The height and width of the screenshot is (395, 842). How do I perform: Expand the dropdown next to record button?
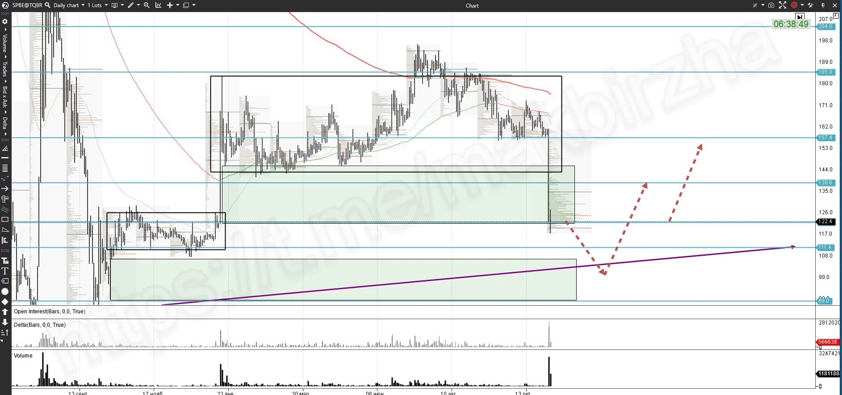point(802,5)
